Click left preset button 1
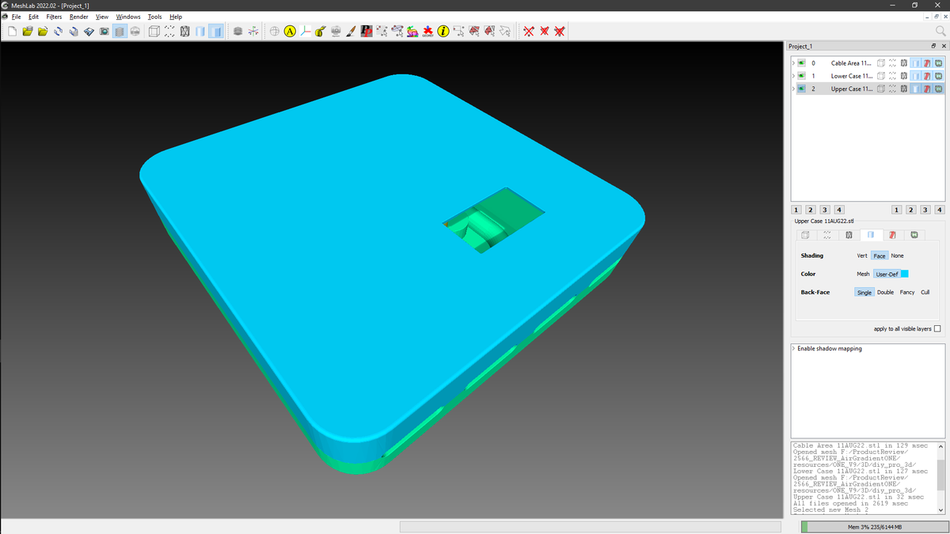950x534 pixels. coord(796,210)
